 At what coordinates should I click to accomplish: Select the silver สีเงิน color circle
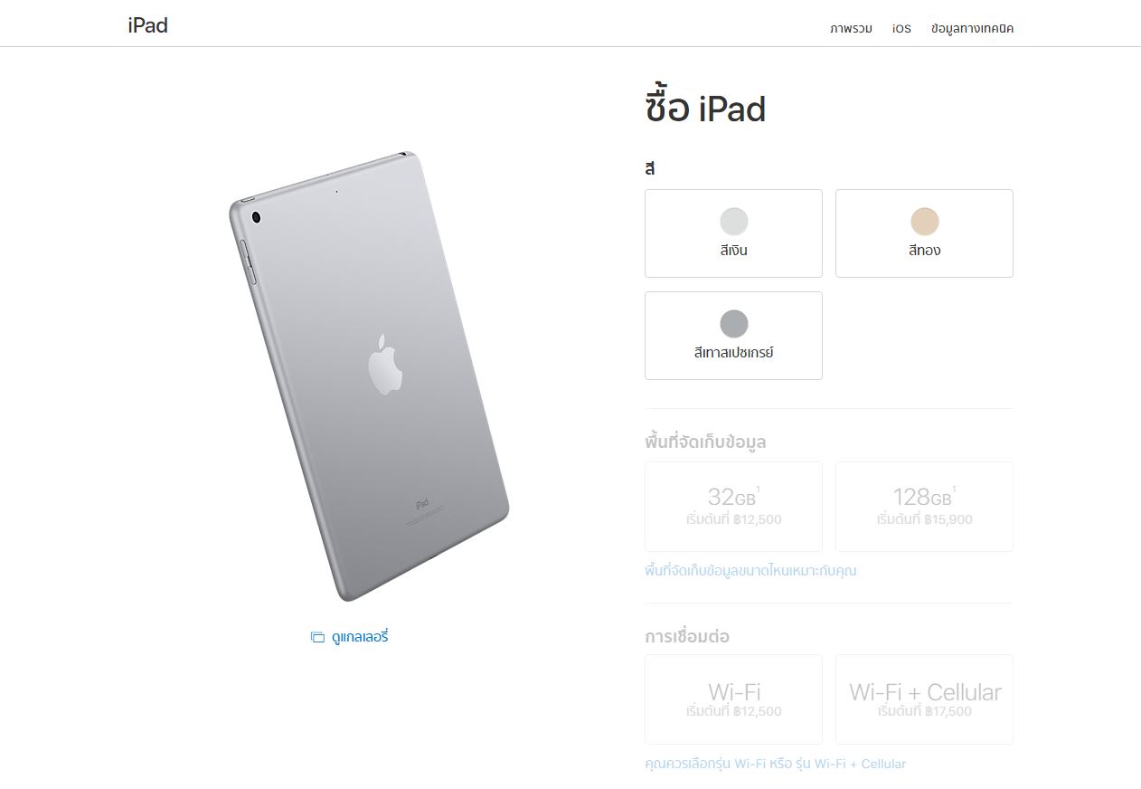734,222
